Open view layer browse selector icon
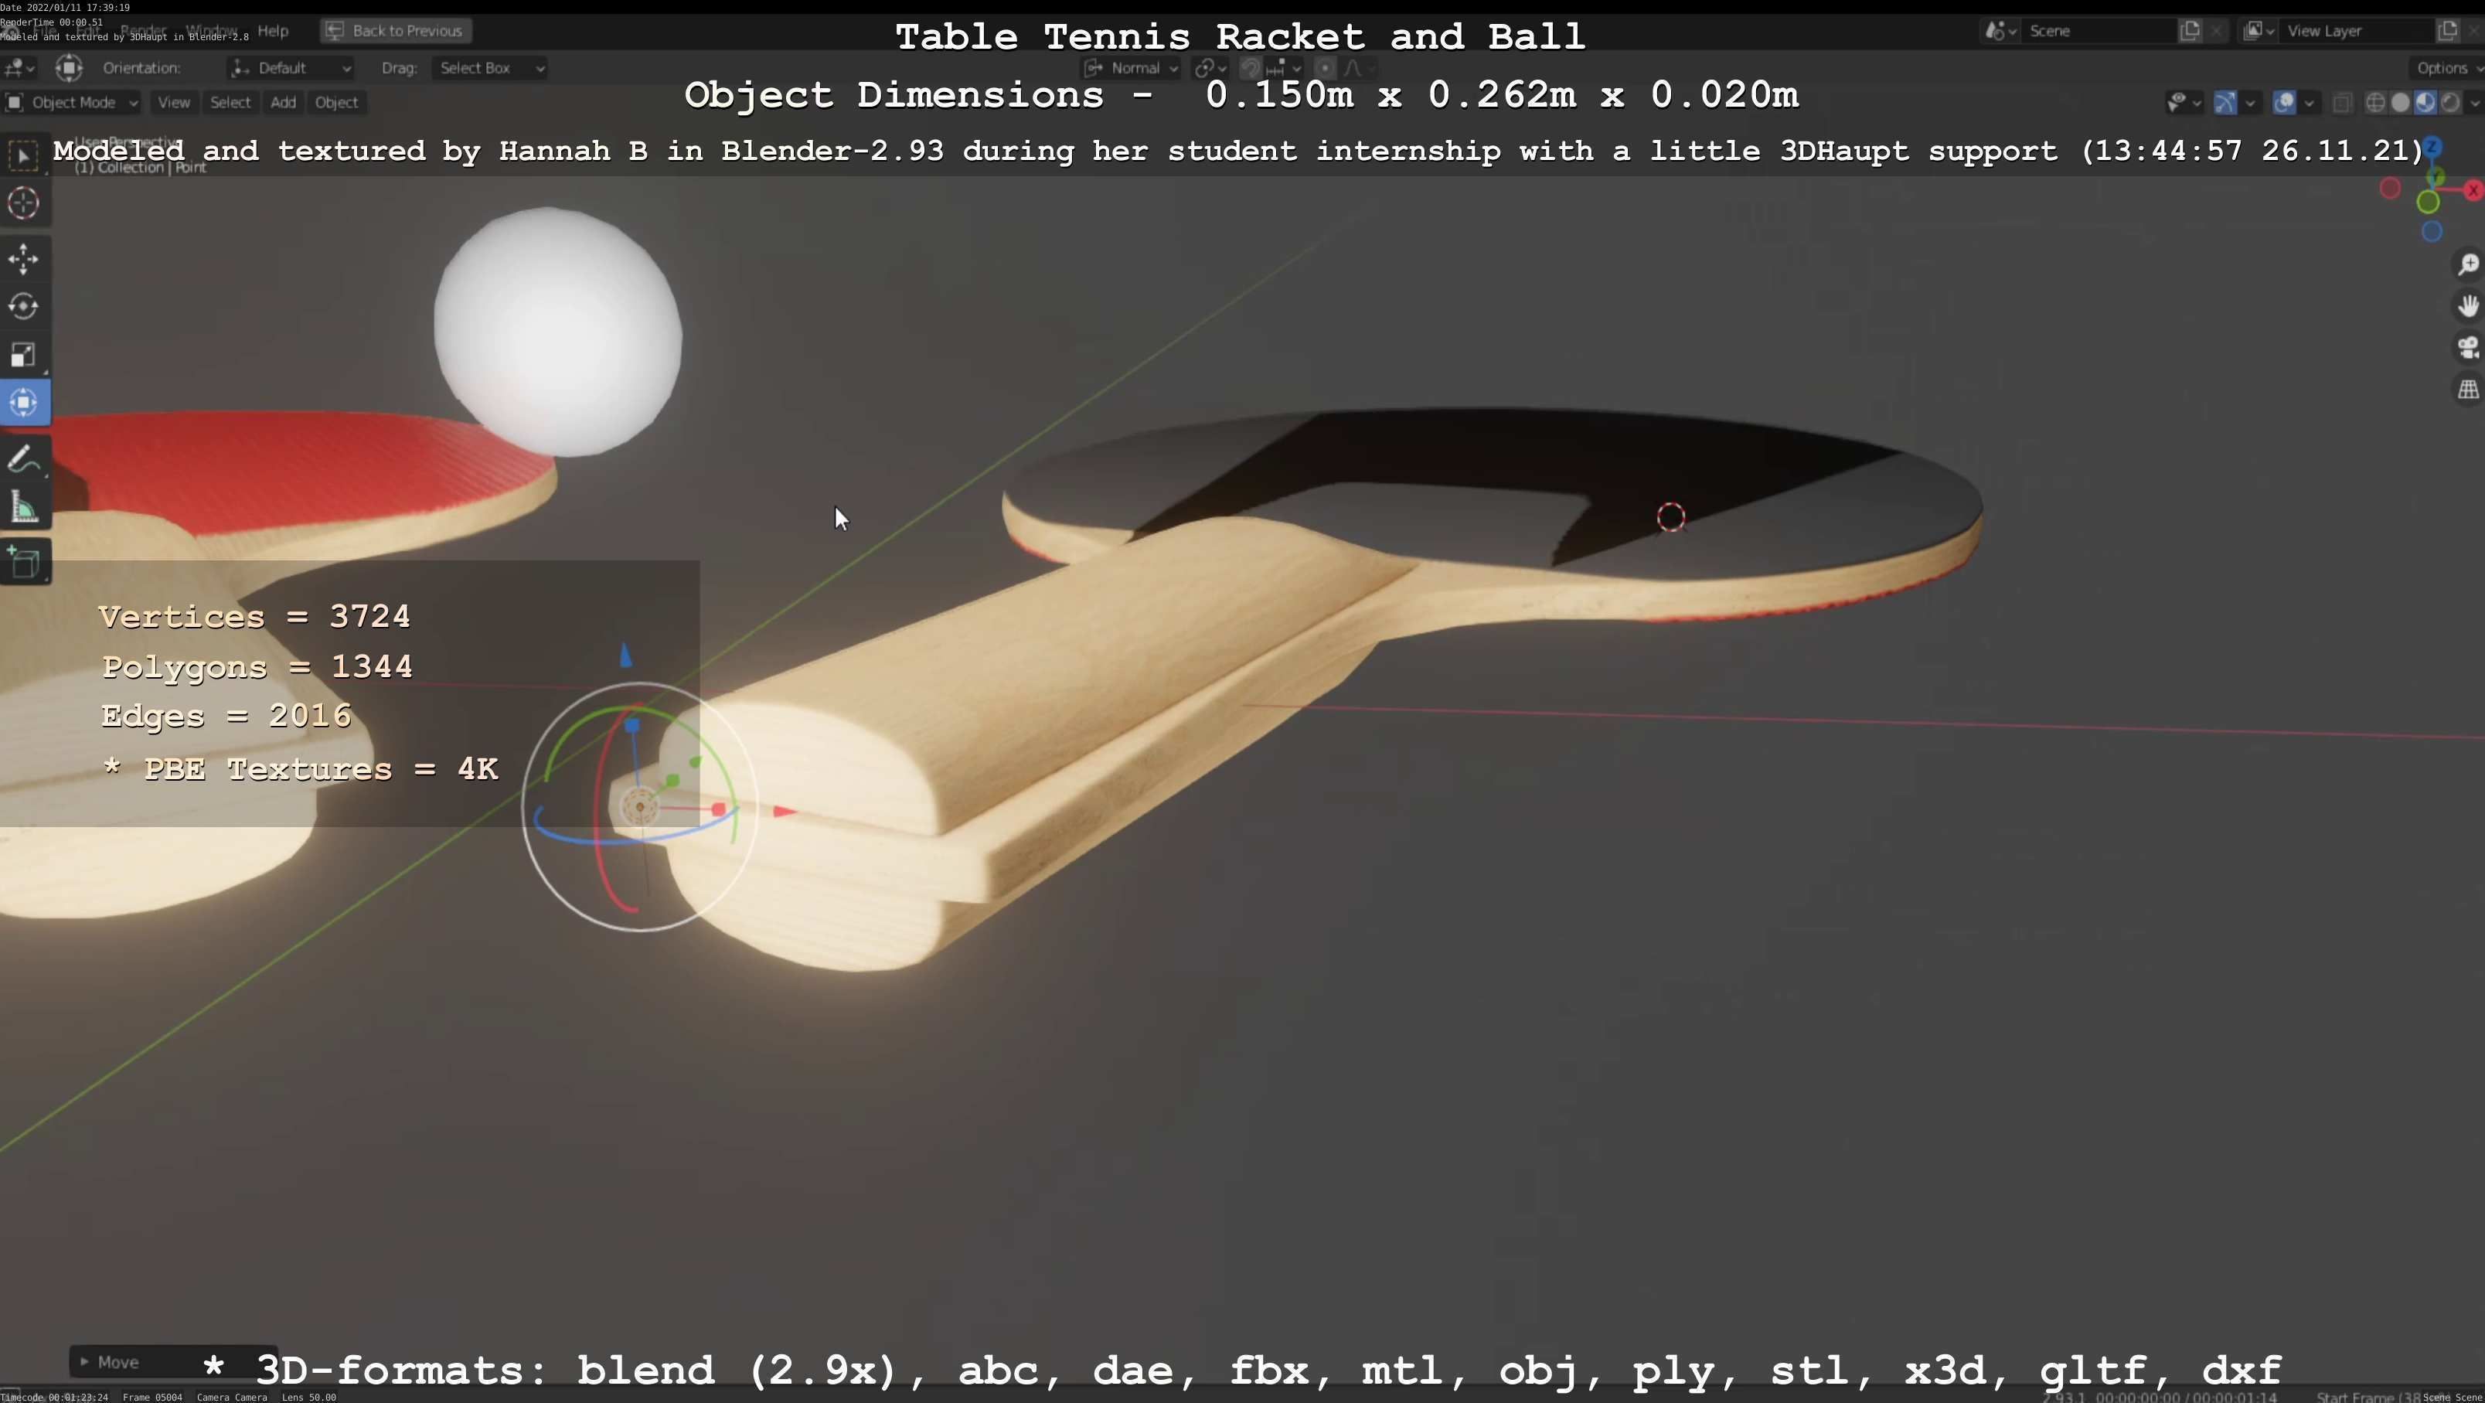2485x1403 pixels. [2259, 31]
